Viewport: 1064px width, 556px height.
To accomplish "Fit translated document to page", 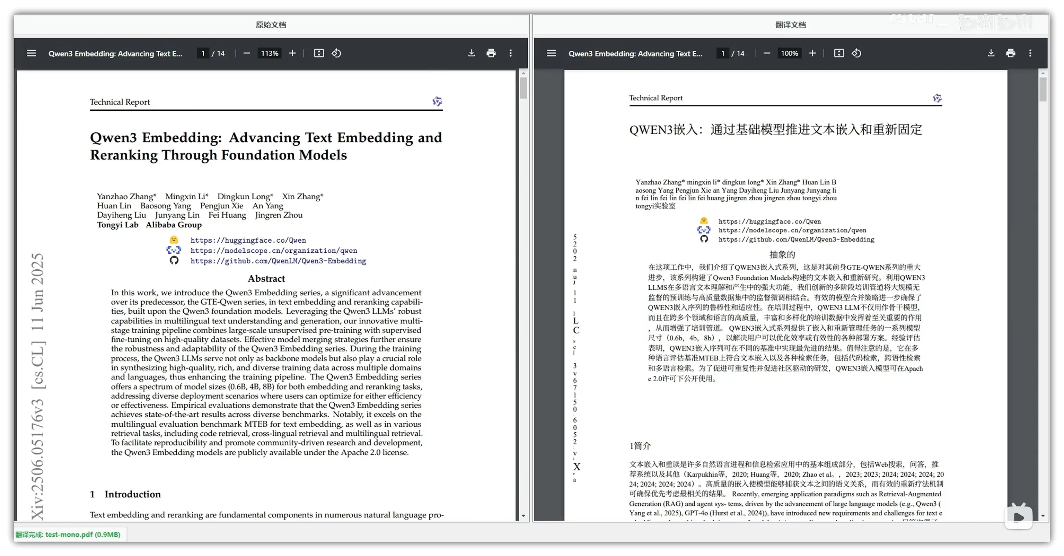I will click(x=839, y=53).
